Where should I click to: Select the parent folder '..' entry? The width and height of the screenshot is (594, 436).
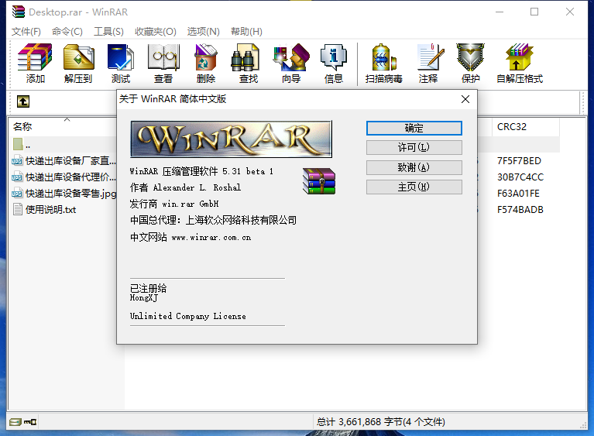click(22, 144)
